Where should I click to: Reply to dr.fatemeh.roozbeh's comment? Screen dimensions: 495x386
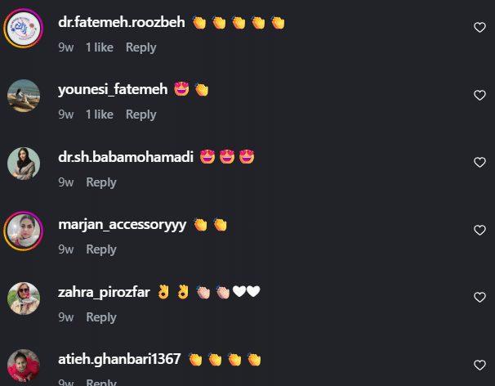[140, 47]
